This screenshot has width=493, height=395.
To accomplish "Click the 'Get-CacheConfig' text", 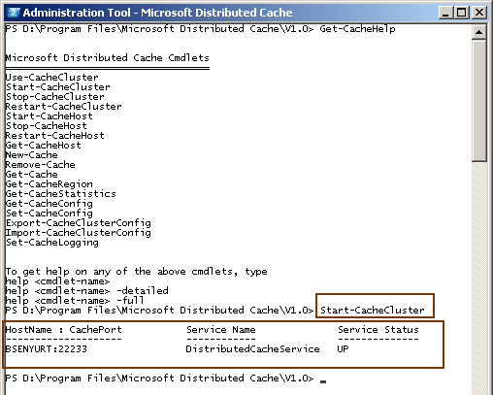I will [49, 204].
